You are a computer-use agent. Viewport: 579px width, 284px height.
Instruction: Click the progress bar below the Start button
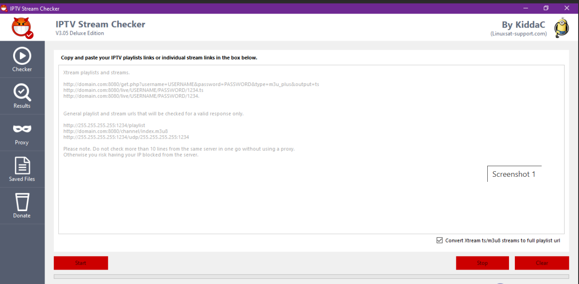pyautogui.click(x=311, y=277)
